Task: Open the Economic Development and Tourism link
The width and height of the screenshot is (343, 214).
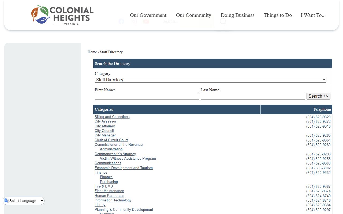Action: point(124,168)
